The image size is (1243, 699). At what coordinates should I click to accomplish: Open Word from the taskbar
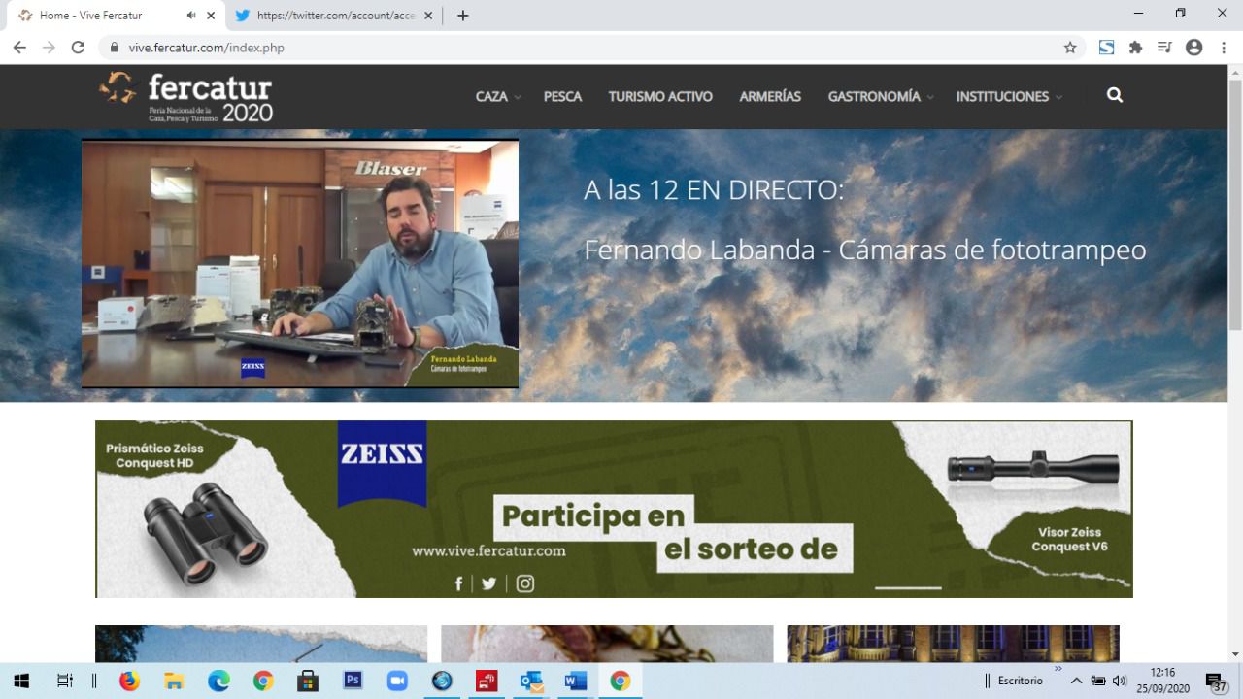(576, 681)
